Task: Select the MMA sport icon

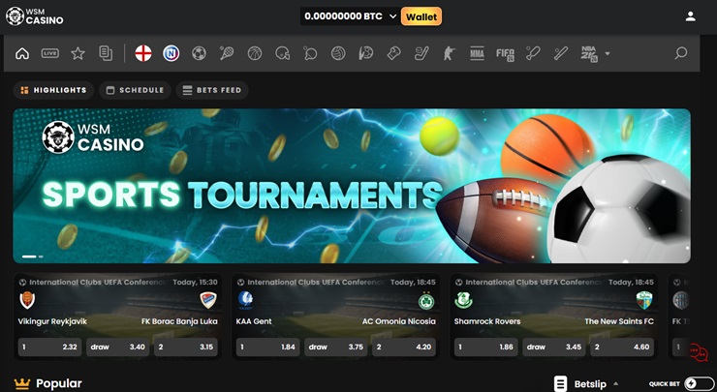Action: (x=477, y=53)
